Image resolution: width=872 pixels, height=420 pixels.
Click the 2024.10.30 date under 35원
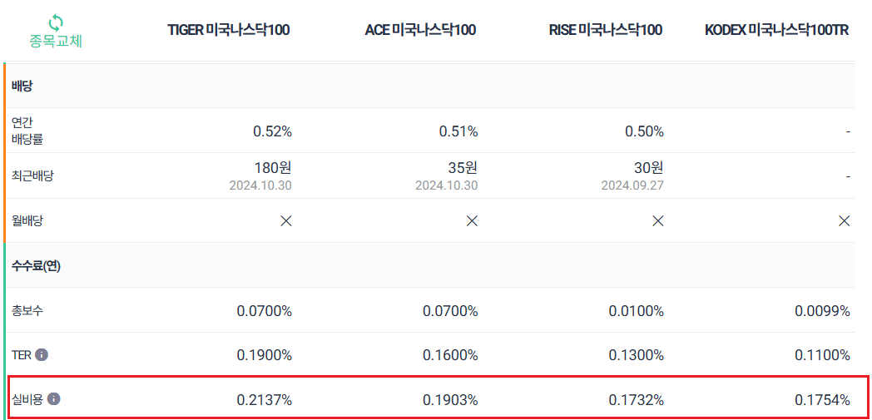pyautogui.click(x=447, y=185)
